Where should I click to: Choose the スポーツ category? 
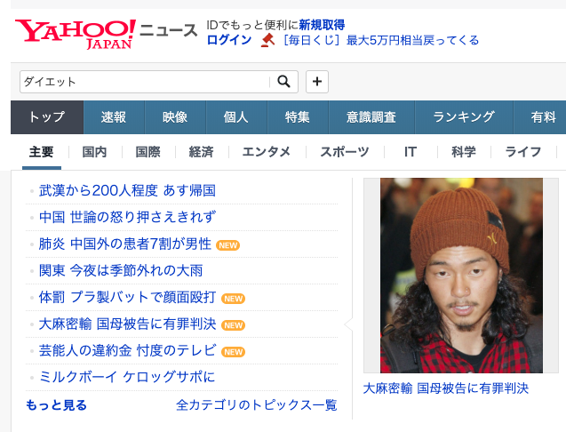[345, 152]
